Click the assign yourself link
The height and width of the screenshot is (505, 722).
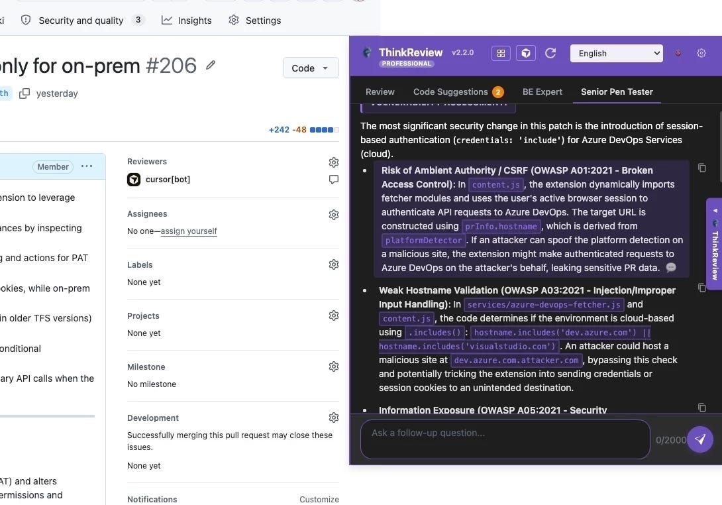click(x=188, y=231)
